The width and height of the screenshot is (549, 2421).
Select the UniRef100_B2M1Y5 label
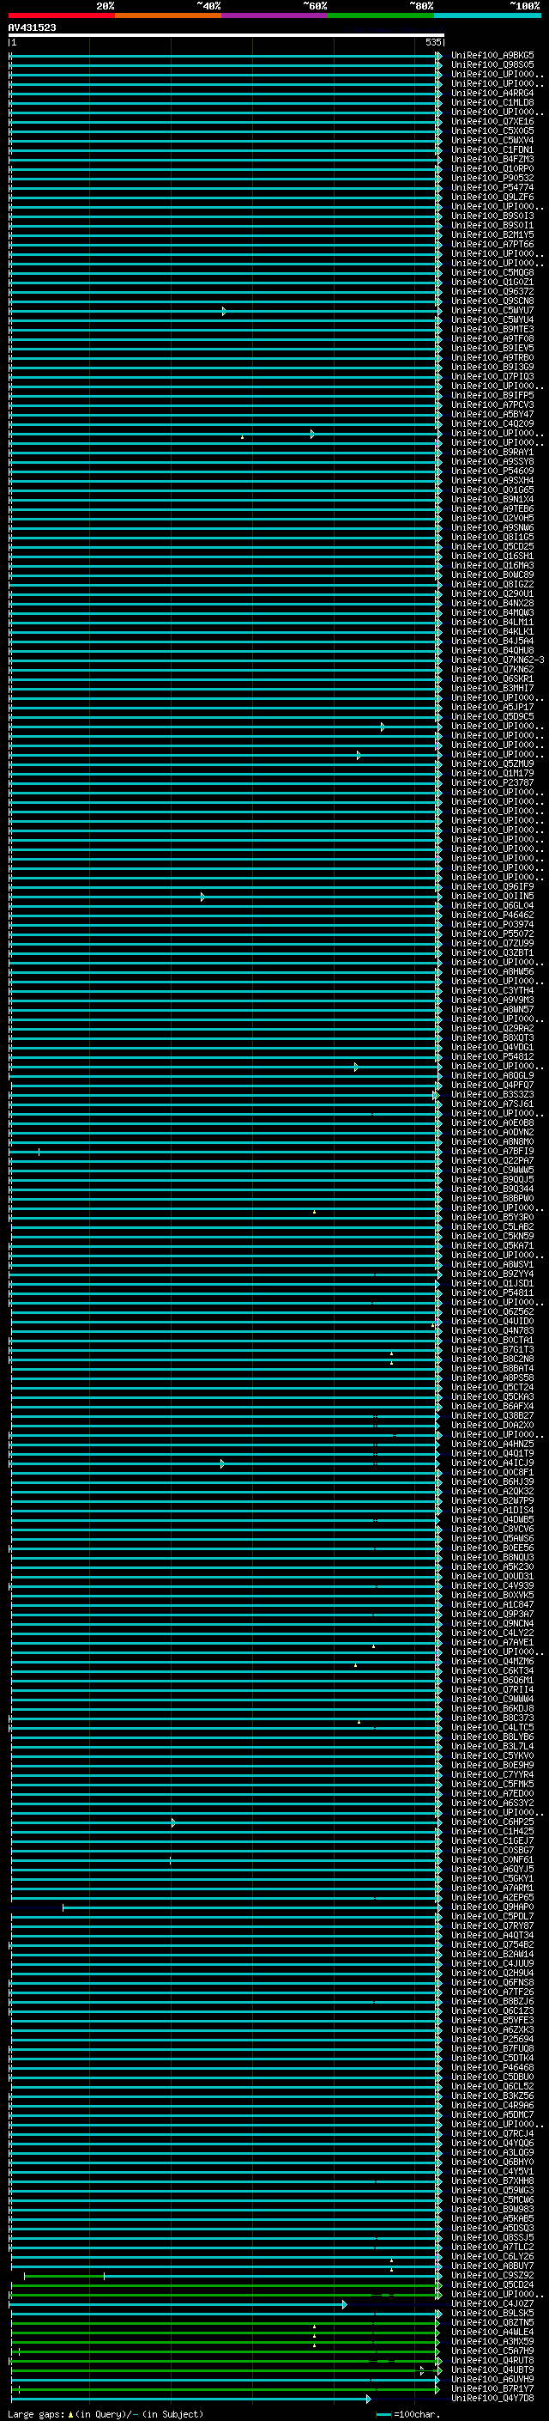(492, 235)
